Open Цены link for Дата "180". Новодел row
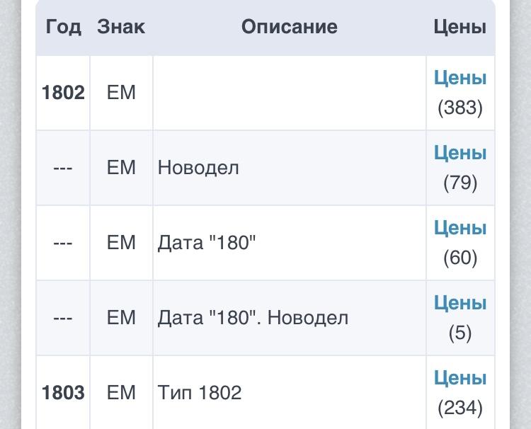 [x=460, y=303]
